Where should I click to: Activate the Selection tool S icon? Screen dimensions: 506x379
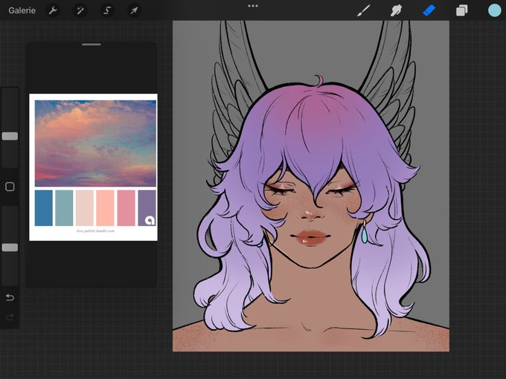coord(107,10)
